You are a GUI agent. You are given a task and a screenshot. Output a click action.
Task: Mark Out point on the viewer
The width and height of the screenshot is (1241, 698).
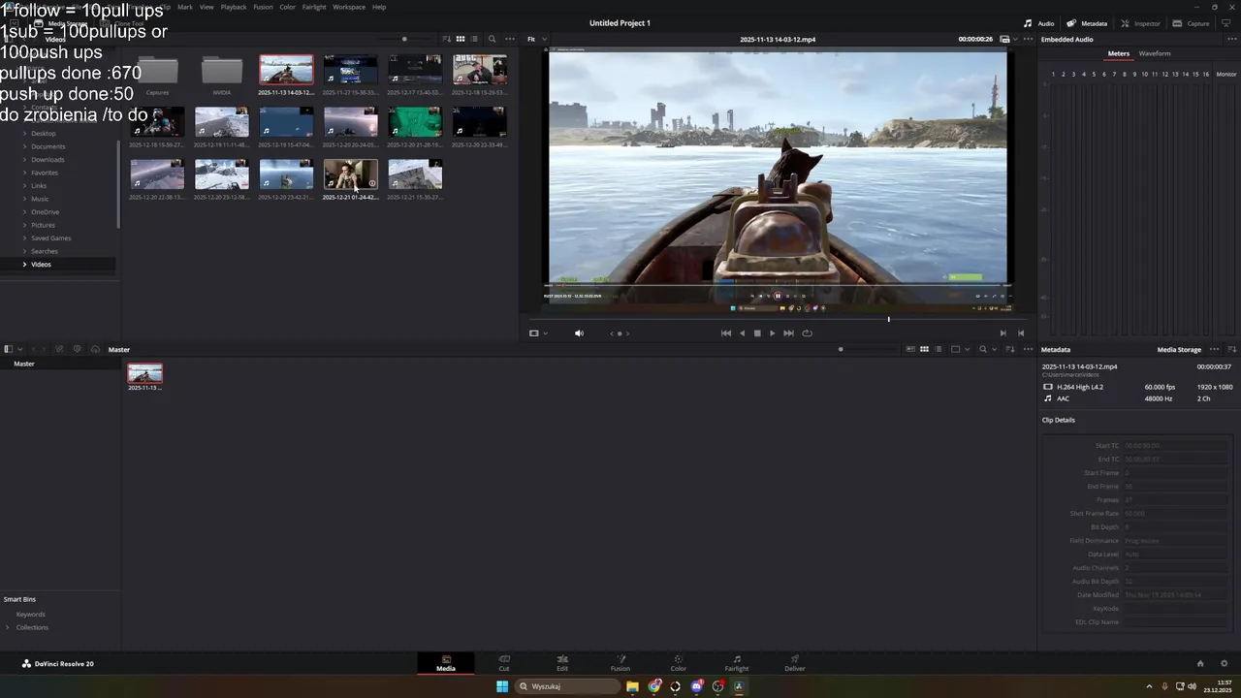(1020, 333)
